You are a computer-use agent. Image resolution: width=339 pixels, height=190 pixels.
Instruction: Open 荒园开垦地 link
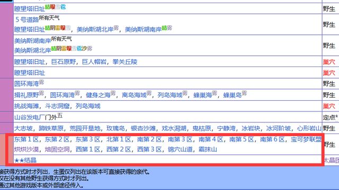[85, 128]
